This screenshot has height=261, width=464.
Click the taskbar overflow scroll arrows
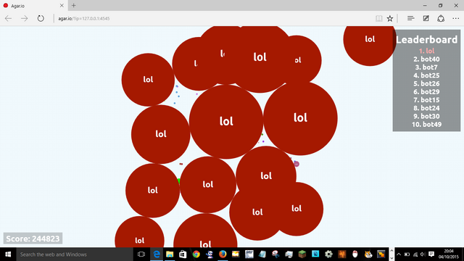point(391,254)
